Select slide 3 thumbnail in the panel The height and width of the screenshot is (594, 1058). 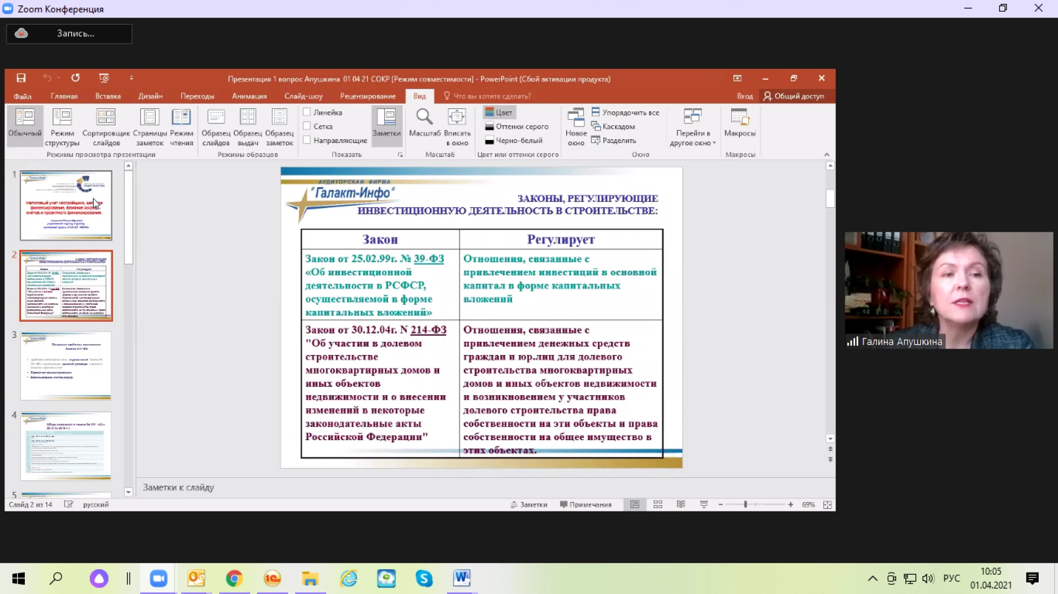(x=66, y=366)
